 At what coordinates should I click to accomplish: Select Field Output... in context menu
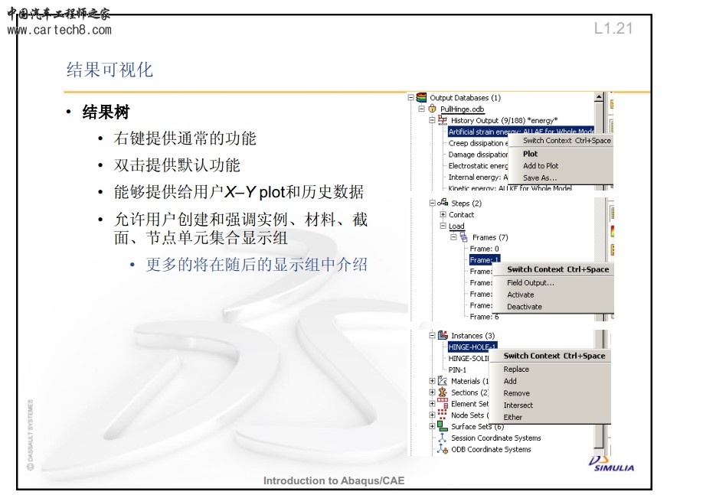pos(531,282)
